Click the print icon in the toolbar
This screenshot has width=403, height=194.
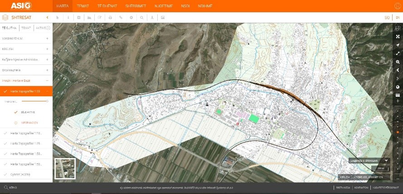tap(110, 18)
